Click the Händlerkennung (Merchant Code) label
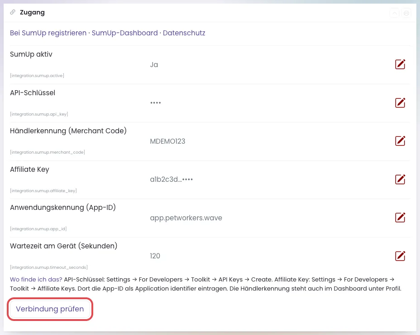Image resolution: width=420 pixels, height=335 pixels. (x=68, y=131)
